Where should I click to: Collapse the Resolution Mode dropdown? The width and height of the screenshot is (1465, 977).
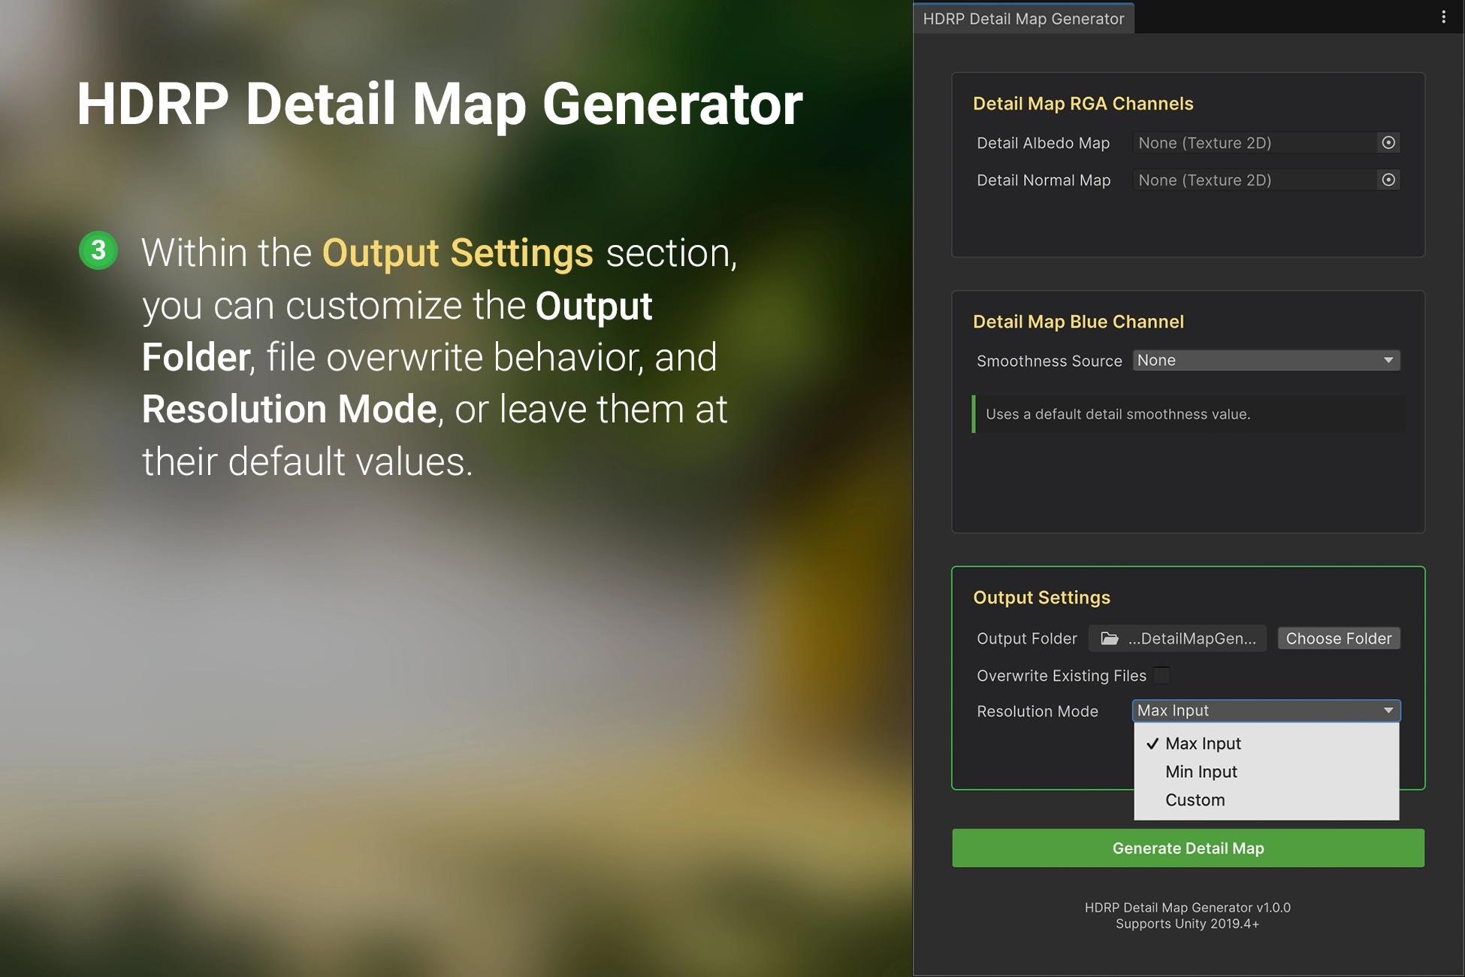(x=1266, y=711)
